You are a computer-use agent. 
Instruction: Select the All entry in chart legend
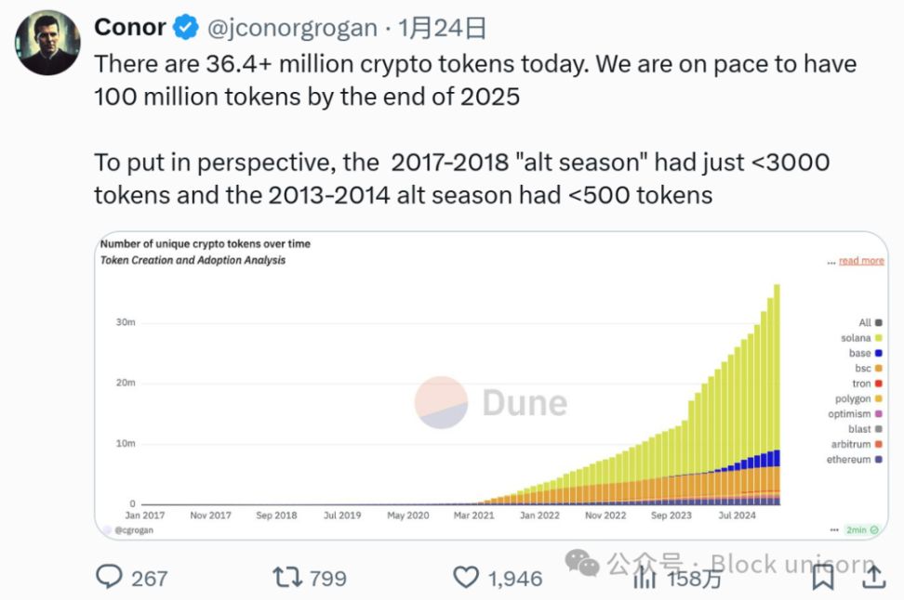click(x=865, y=322)
